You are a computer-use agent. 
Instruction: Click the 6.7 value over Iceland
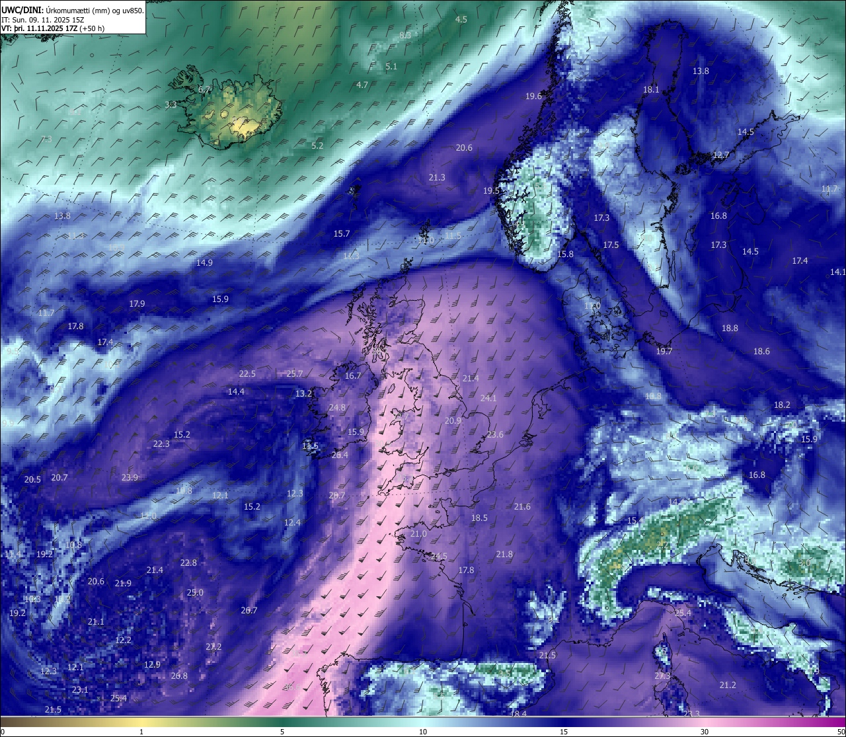[204, 89]
